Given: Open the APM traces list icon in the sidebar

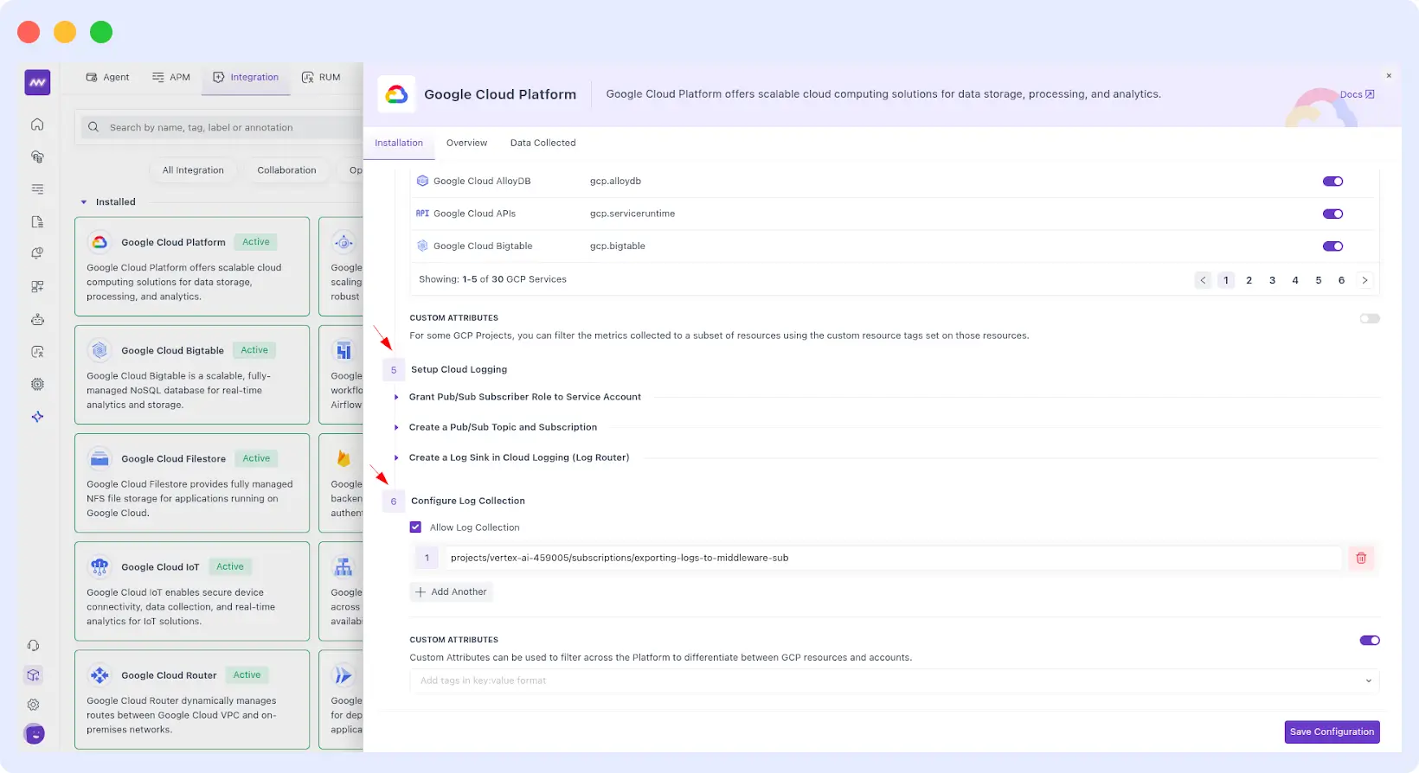Looking at the screenshot, I should pyautogui.click(x=37, y=188).
